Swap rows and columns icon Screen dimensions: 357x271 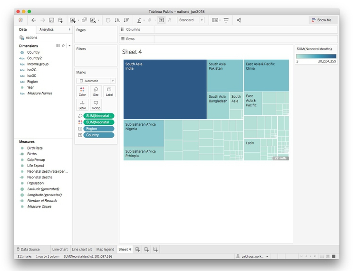tap(108, 20)
